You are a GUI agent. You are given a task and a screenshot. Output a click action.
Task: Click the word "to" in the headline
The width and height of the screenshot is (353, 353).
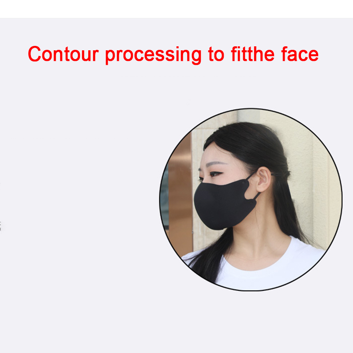(x=216, y=54)
